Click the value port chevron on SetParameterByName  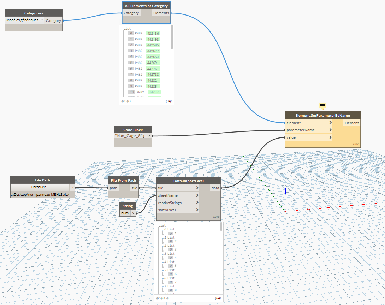coord(330,137)
